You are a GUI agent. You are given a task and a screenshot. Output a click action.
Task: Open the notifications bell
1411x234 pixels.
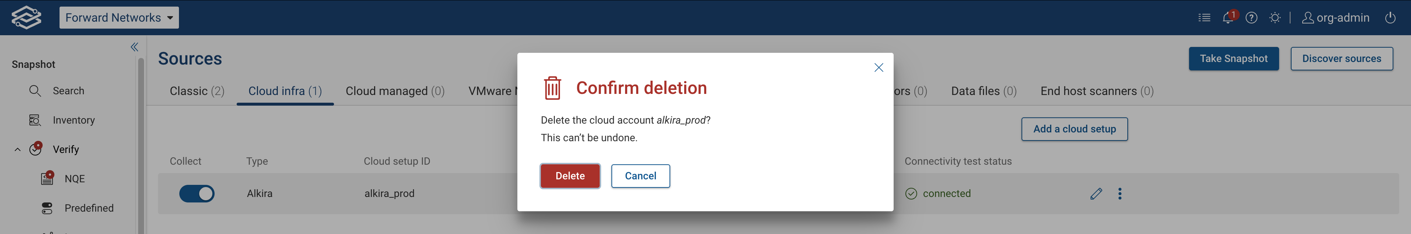(1228, 17)
